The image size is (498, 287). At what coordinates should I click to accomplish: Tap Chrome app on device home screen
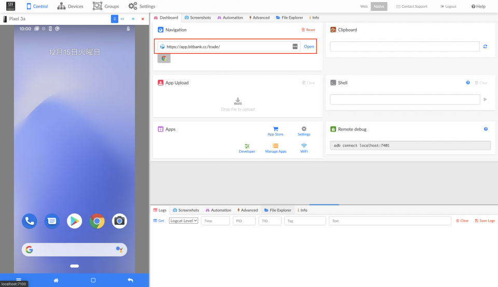[97, 221]
